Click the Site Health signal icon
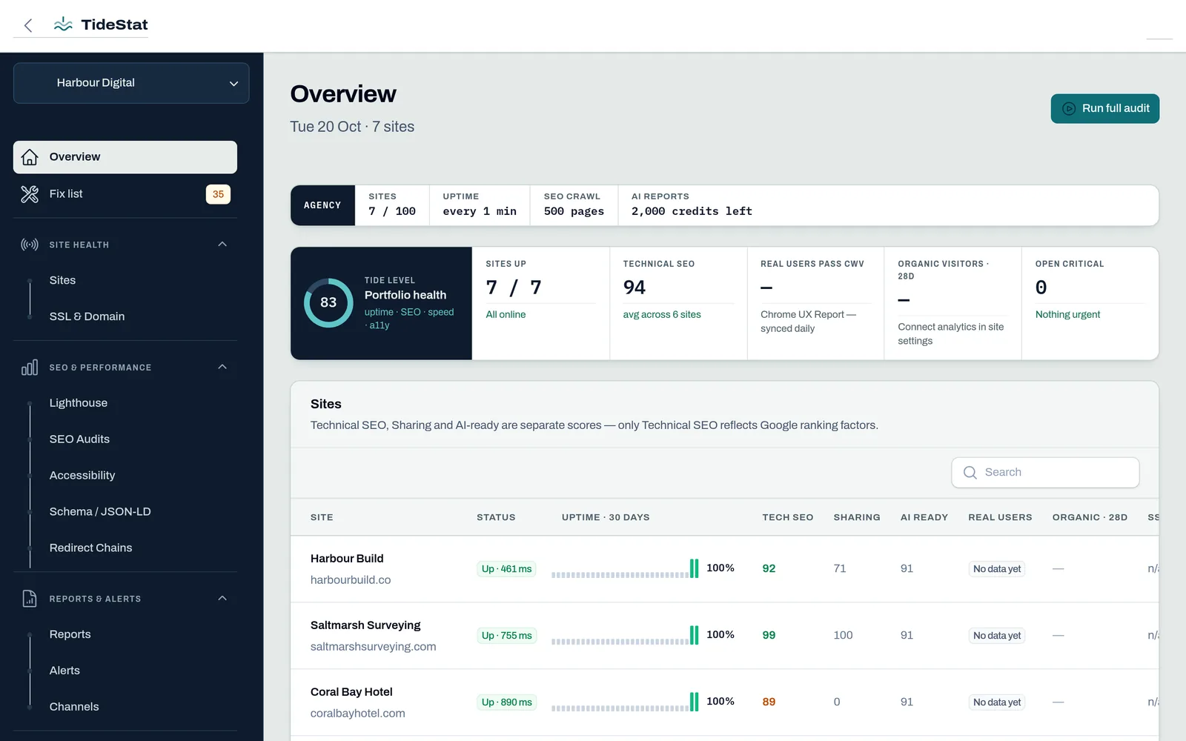1186x741 pixels. (30, 245)
